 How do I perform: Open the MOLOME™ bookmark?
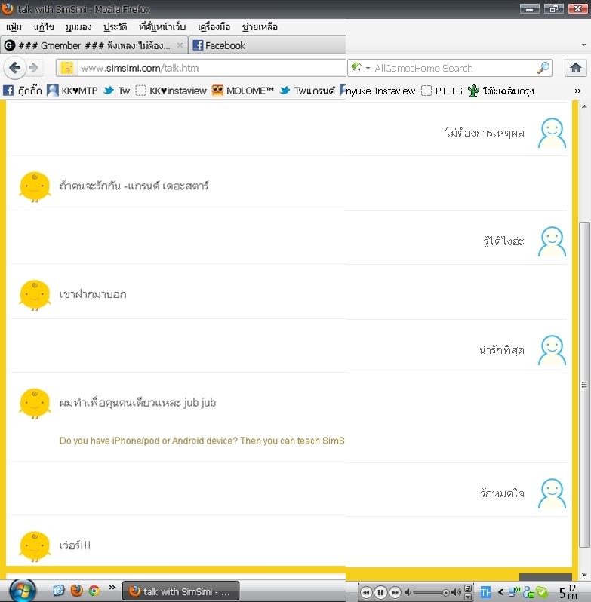coord(243,91)
